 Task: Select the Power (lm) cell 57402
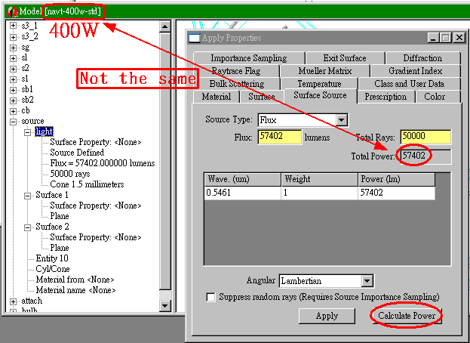[x=397, y=193]
